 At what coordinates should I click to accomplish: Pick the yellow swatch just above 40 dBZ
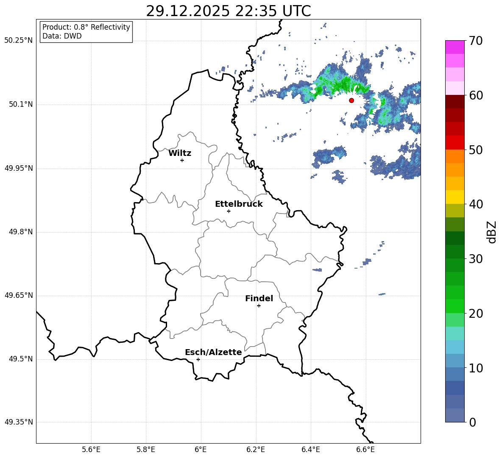pos(455,197)
